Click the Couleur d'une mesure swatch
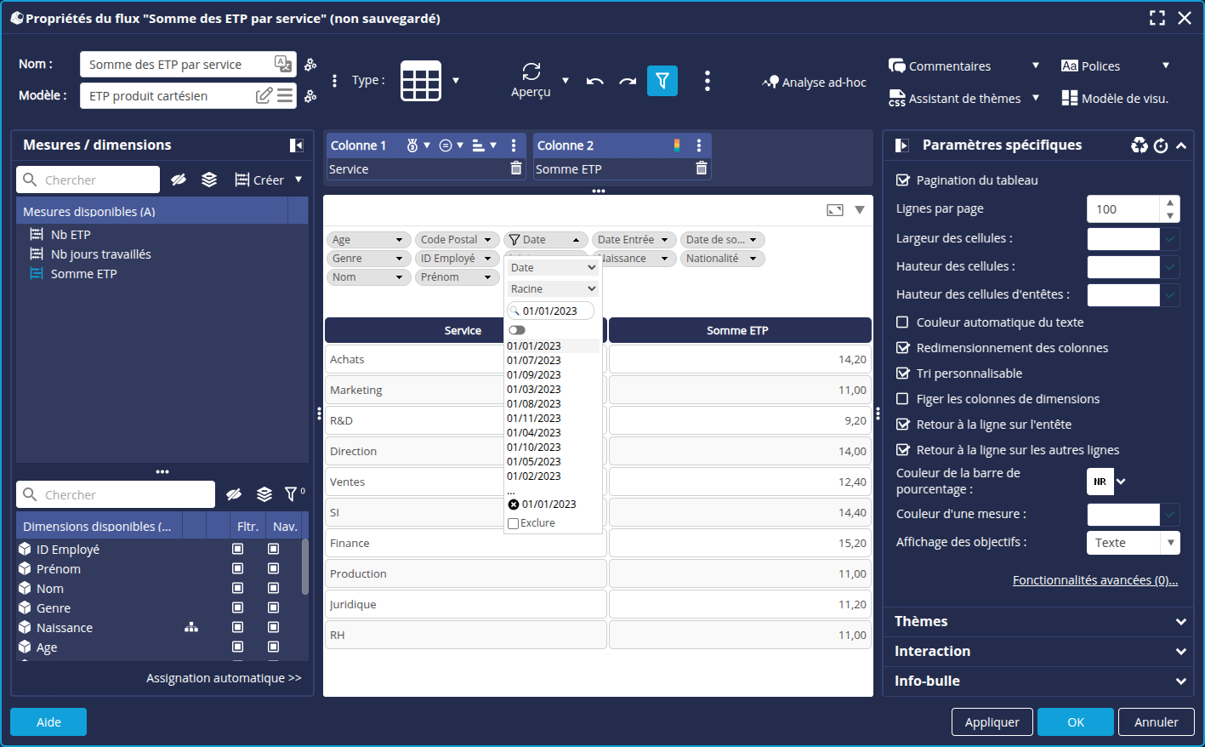The width and height of the screenshot is (1205, 747). 1123,514
